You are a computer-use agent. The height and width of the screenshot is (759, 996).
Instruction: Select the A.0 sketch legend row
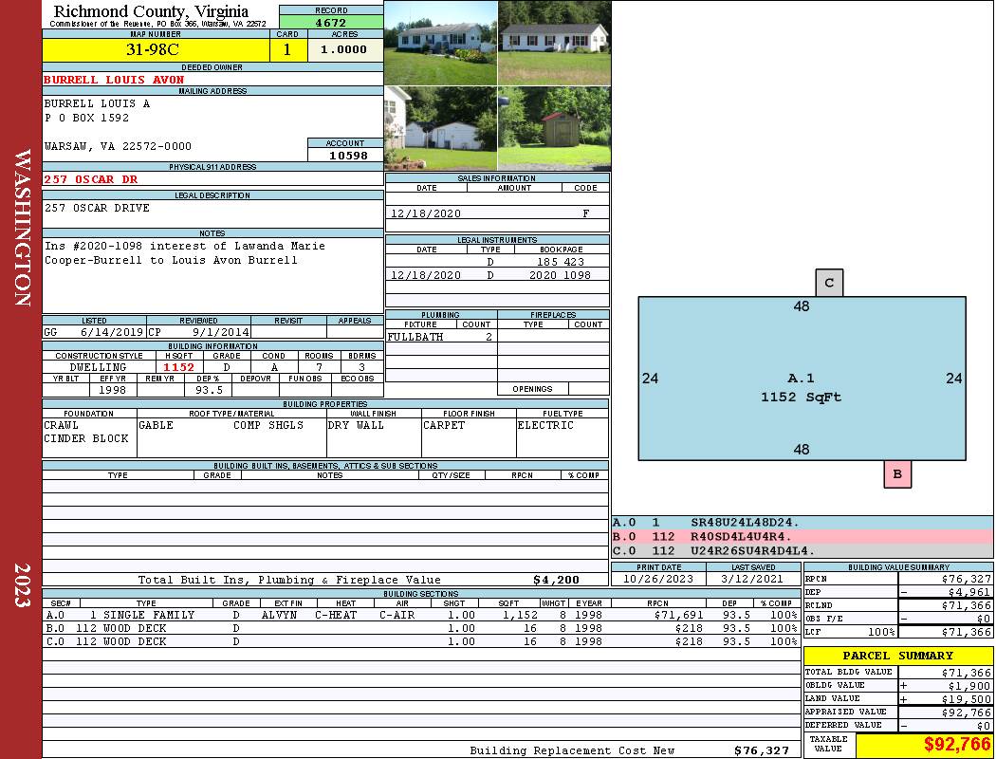point(802,523)
